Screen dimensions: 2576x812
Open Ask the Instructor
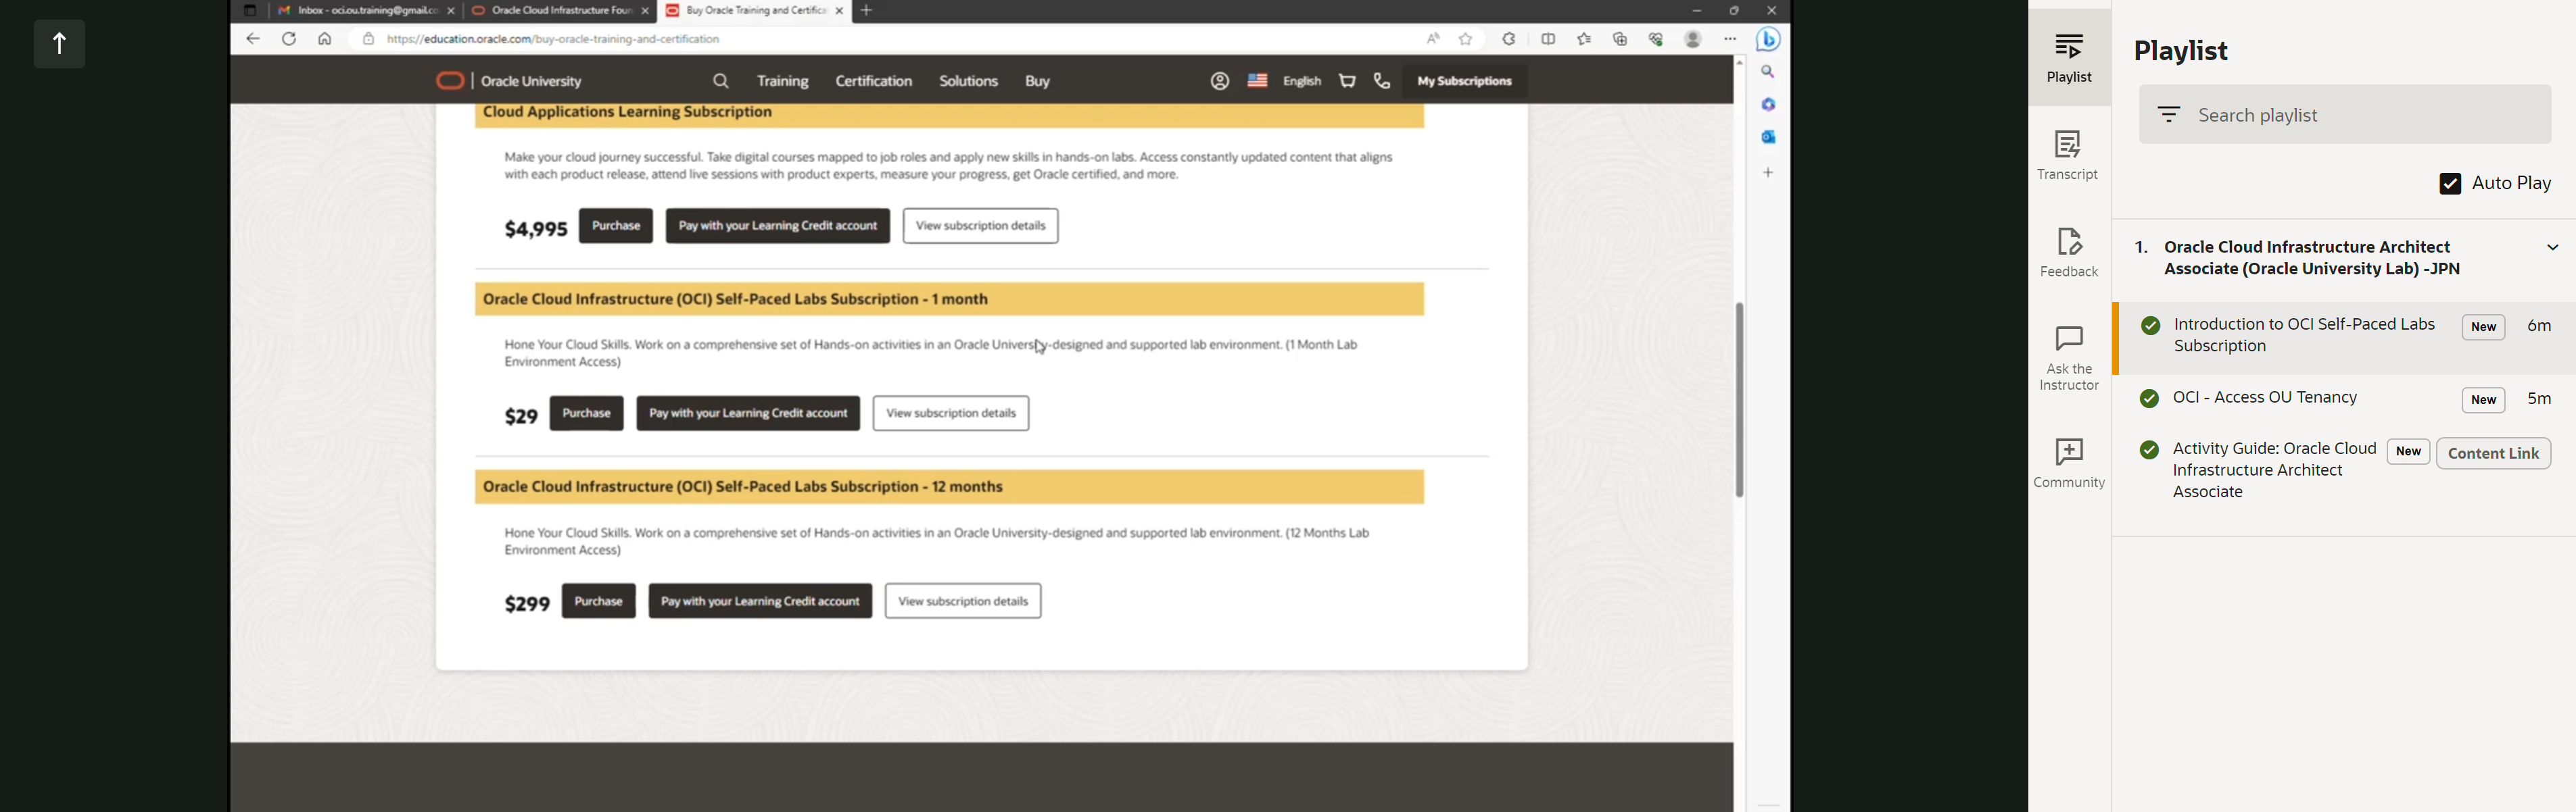(2069, 357)
